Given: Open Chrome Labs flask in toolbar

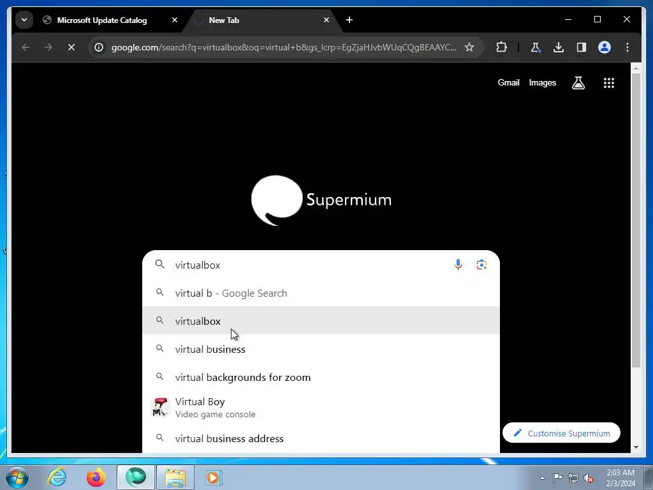Looking at the screenshot, I should [x=536, y=47].
